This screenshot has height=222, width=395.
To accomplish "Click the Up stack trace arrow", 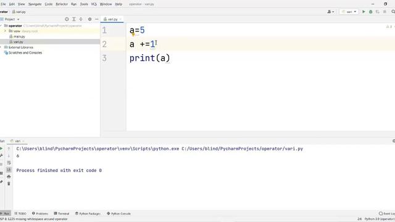I will point(9,149).
